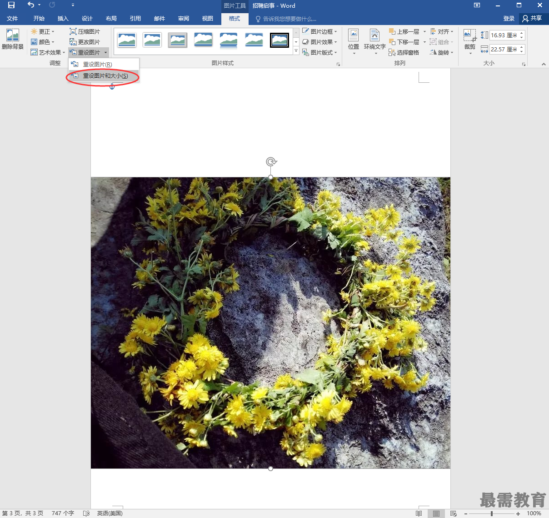Screen dimensions: 549x518
Task: Open Picture Layout (图片版式) options
Action: [320, 52]
